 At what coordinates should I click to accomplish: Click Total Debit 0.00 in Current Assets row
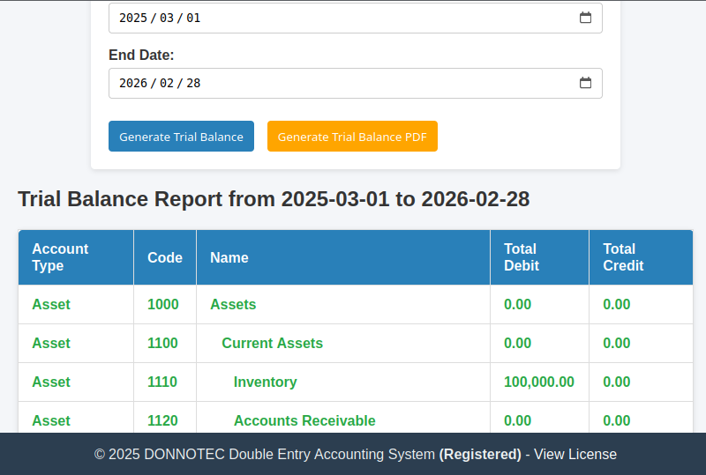tap(518, 343)
